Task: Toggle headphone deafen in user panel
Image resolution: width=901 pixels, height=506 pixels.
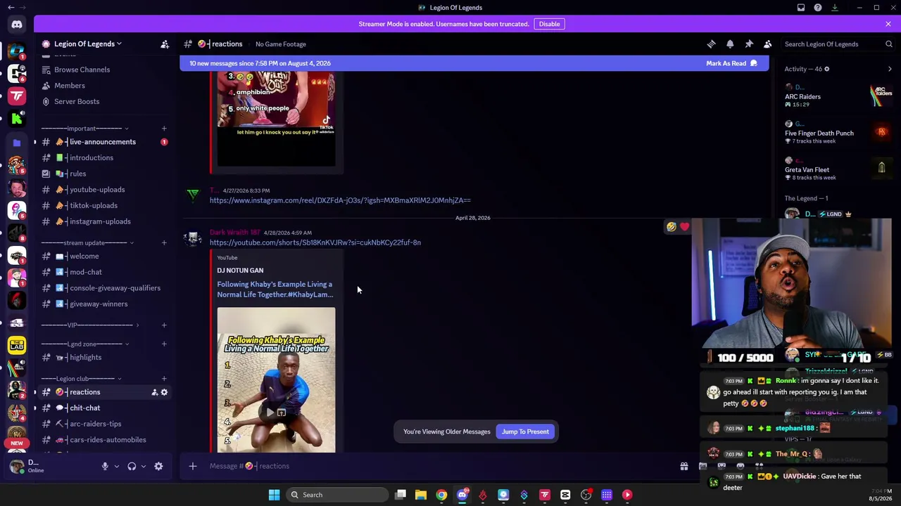Action: [132, 466]
